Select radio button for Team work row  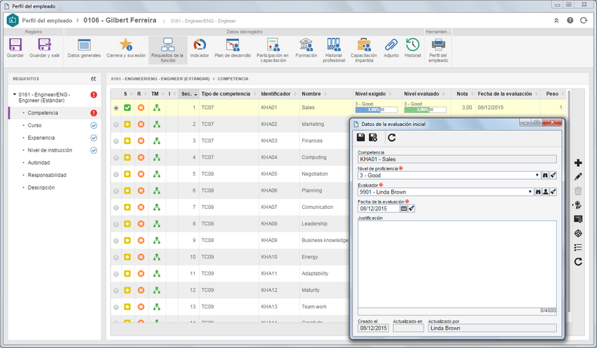click(x=116, y=306)
